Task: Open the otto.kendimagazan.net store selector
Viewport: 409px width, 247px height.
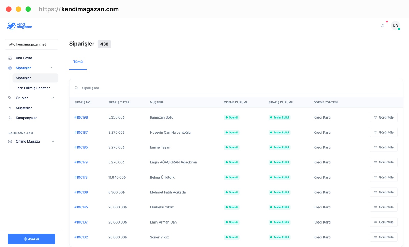Action: [x=31, y=44]
